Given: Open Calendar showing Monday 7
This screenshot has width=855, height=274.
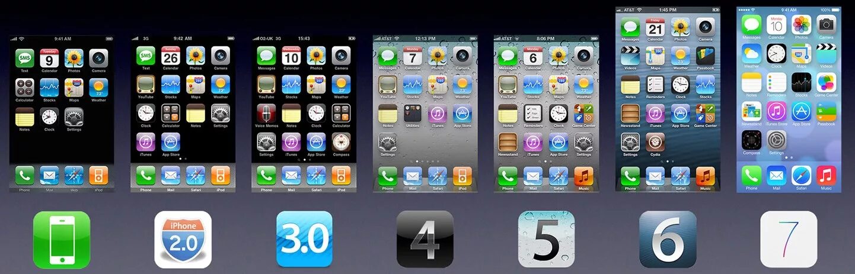Looking at the screenshot, I should pos(413,56).
